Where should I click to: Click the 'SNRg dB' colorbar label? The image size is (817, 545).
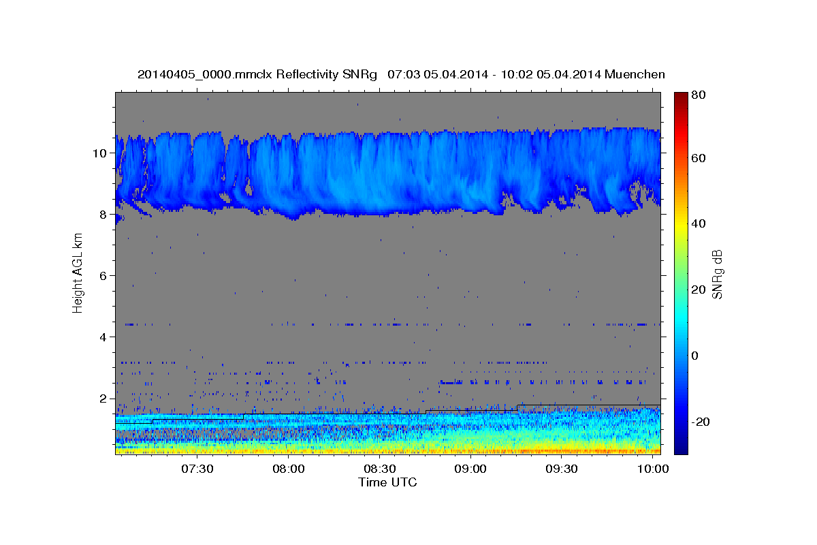[717, 274]
